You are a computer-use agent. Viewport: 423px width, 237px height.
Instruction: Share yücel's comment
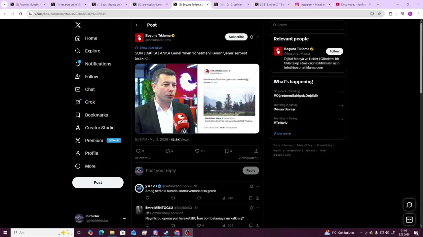pos(257,198)
